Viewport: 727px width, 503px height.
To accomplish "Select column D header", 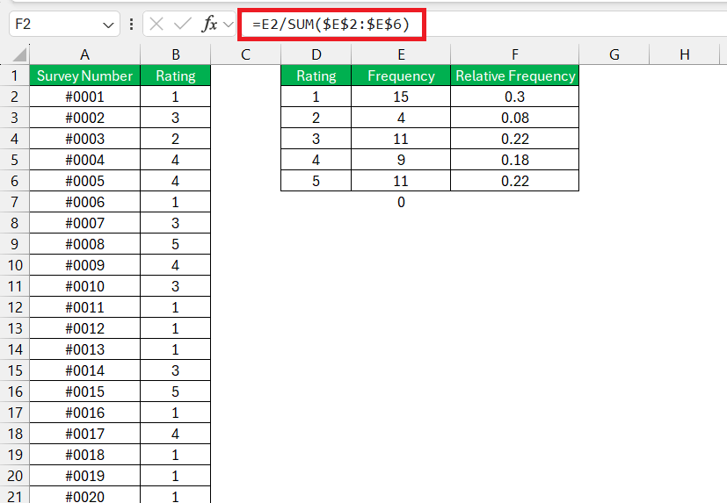I will (316, 54).
